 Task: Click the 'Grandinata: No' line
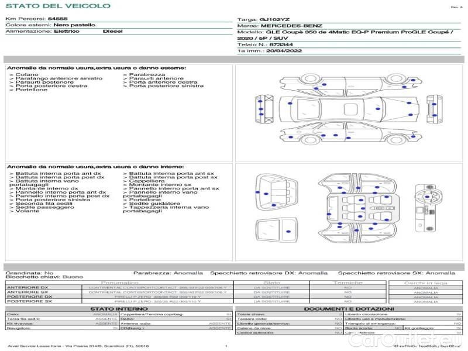pyautogui.click(x=29, y=273)
